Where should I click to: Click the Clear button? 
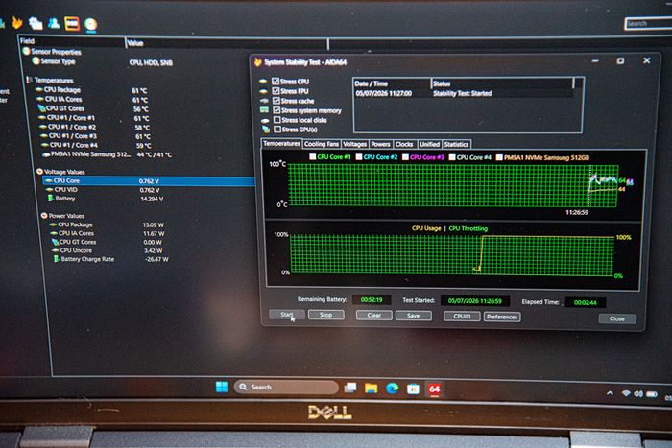coord(374,316)
